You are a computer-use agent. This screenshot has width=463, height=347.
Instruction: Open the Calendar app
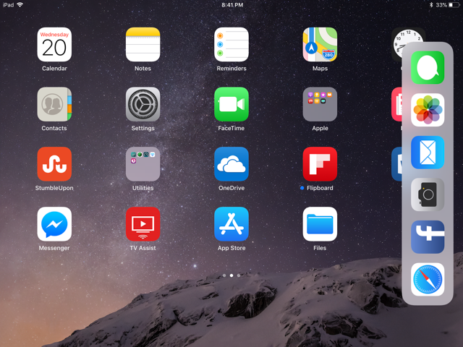(x=54, y=45)
